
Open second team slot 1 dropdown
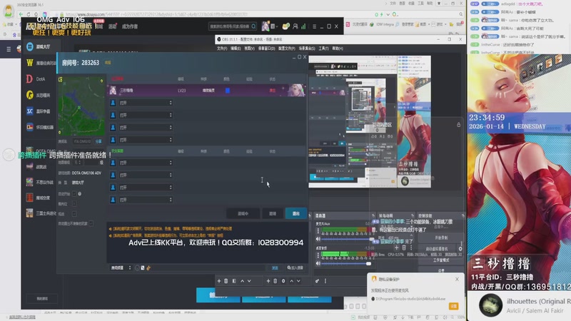(x=146, y=163)
